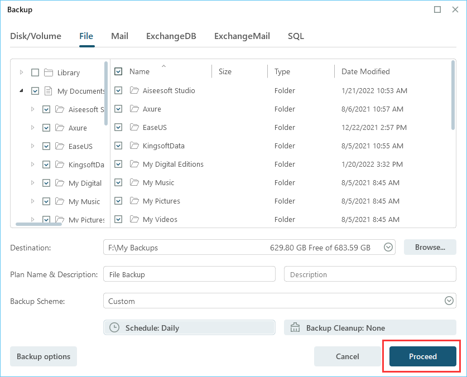Click the tree panel horizontal scrollbar

pyautogui.click(x=38, y=224)
